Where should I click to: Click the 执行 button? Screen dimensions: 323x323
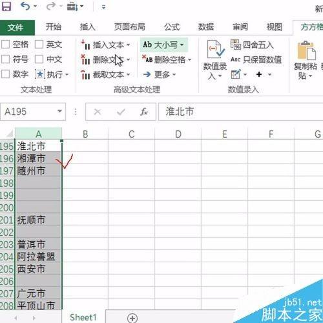(52, 74)
